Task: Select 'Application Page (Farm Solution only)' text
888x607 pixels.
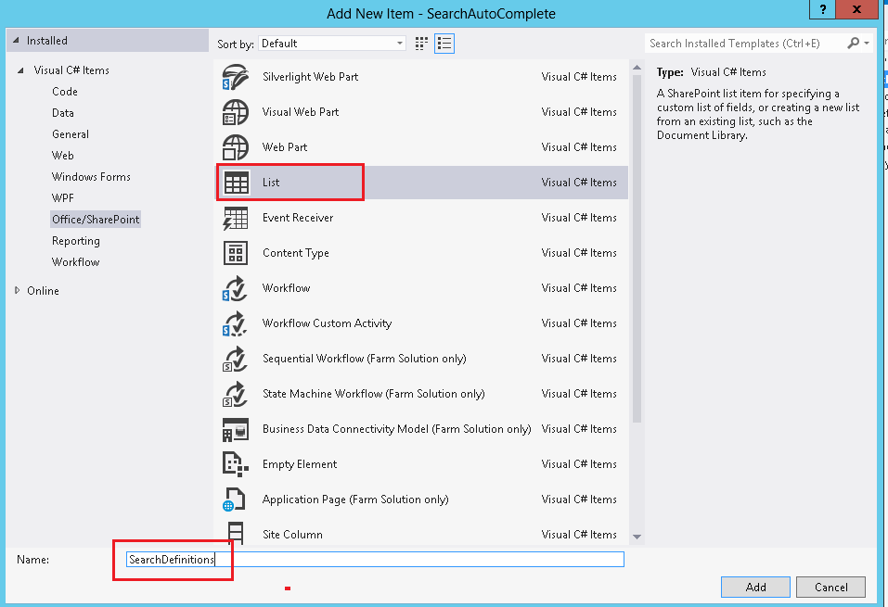Action: coord(355,500)
